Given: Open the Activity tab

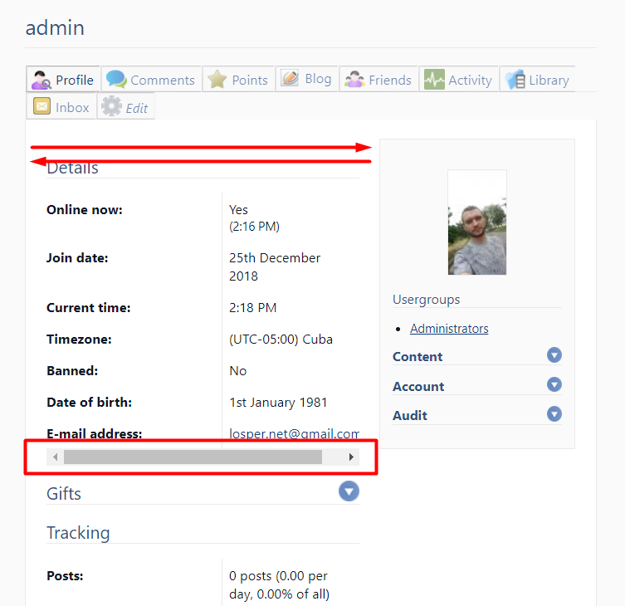Looking at the screenshot, I should [470, 80].
